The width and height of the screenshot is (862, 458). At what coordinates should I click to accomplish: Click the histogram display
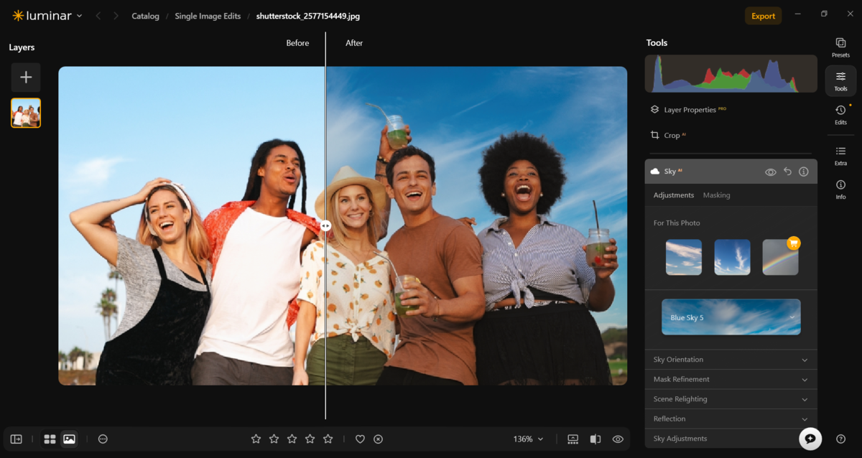click(x=731, y=74)
